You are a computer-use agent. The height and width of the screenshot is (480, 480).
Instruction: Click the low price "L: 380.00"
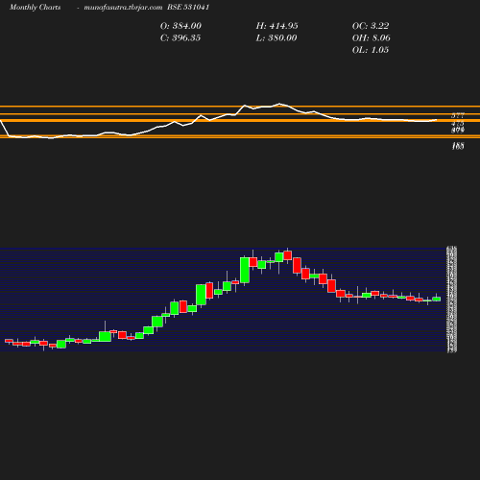pyautogui.click(x=276, y=38)
